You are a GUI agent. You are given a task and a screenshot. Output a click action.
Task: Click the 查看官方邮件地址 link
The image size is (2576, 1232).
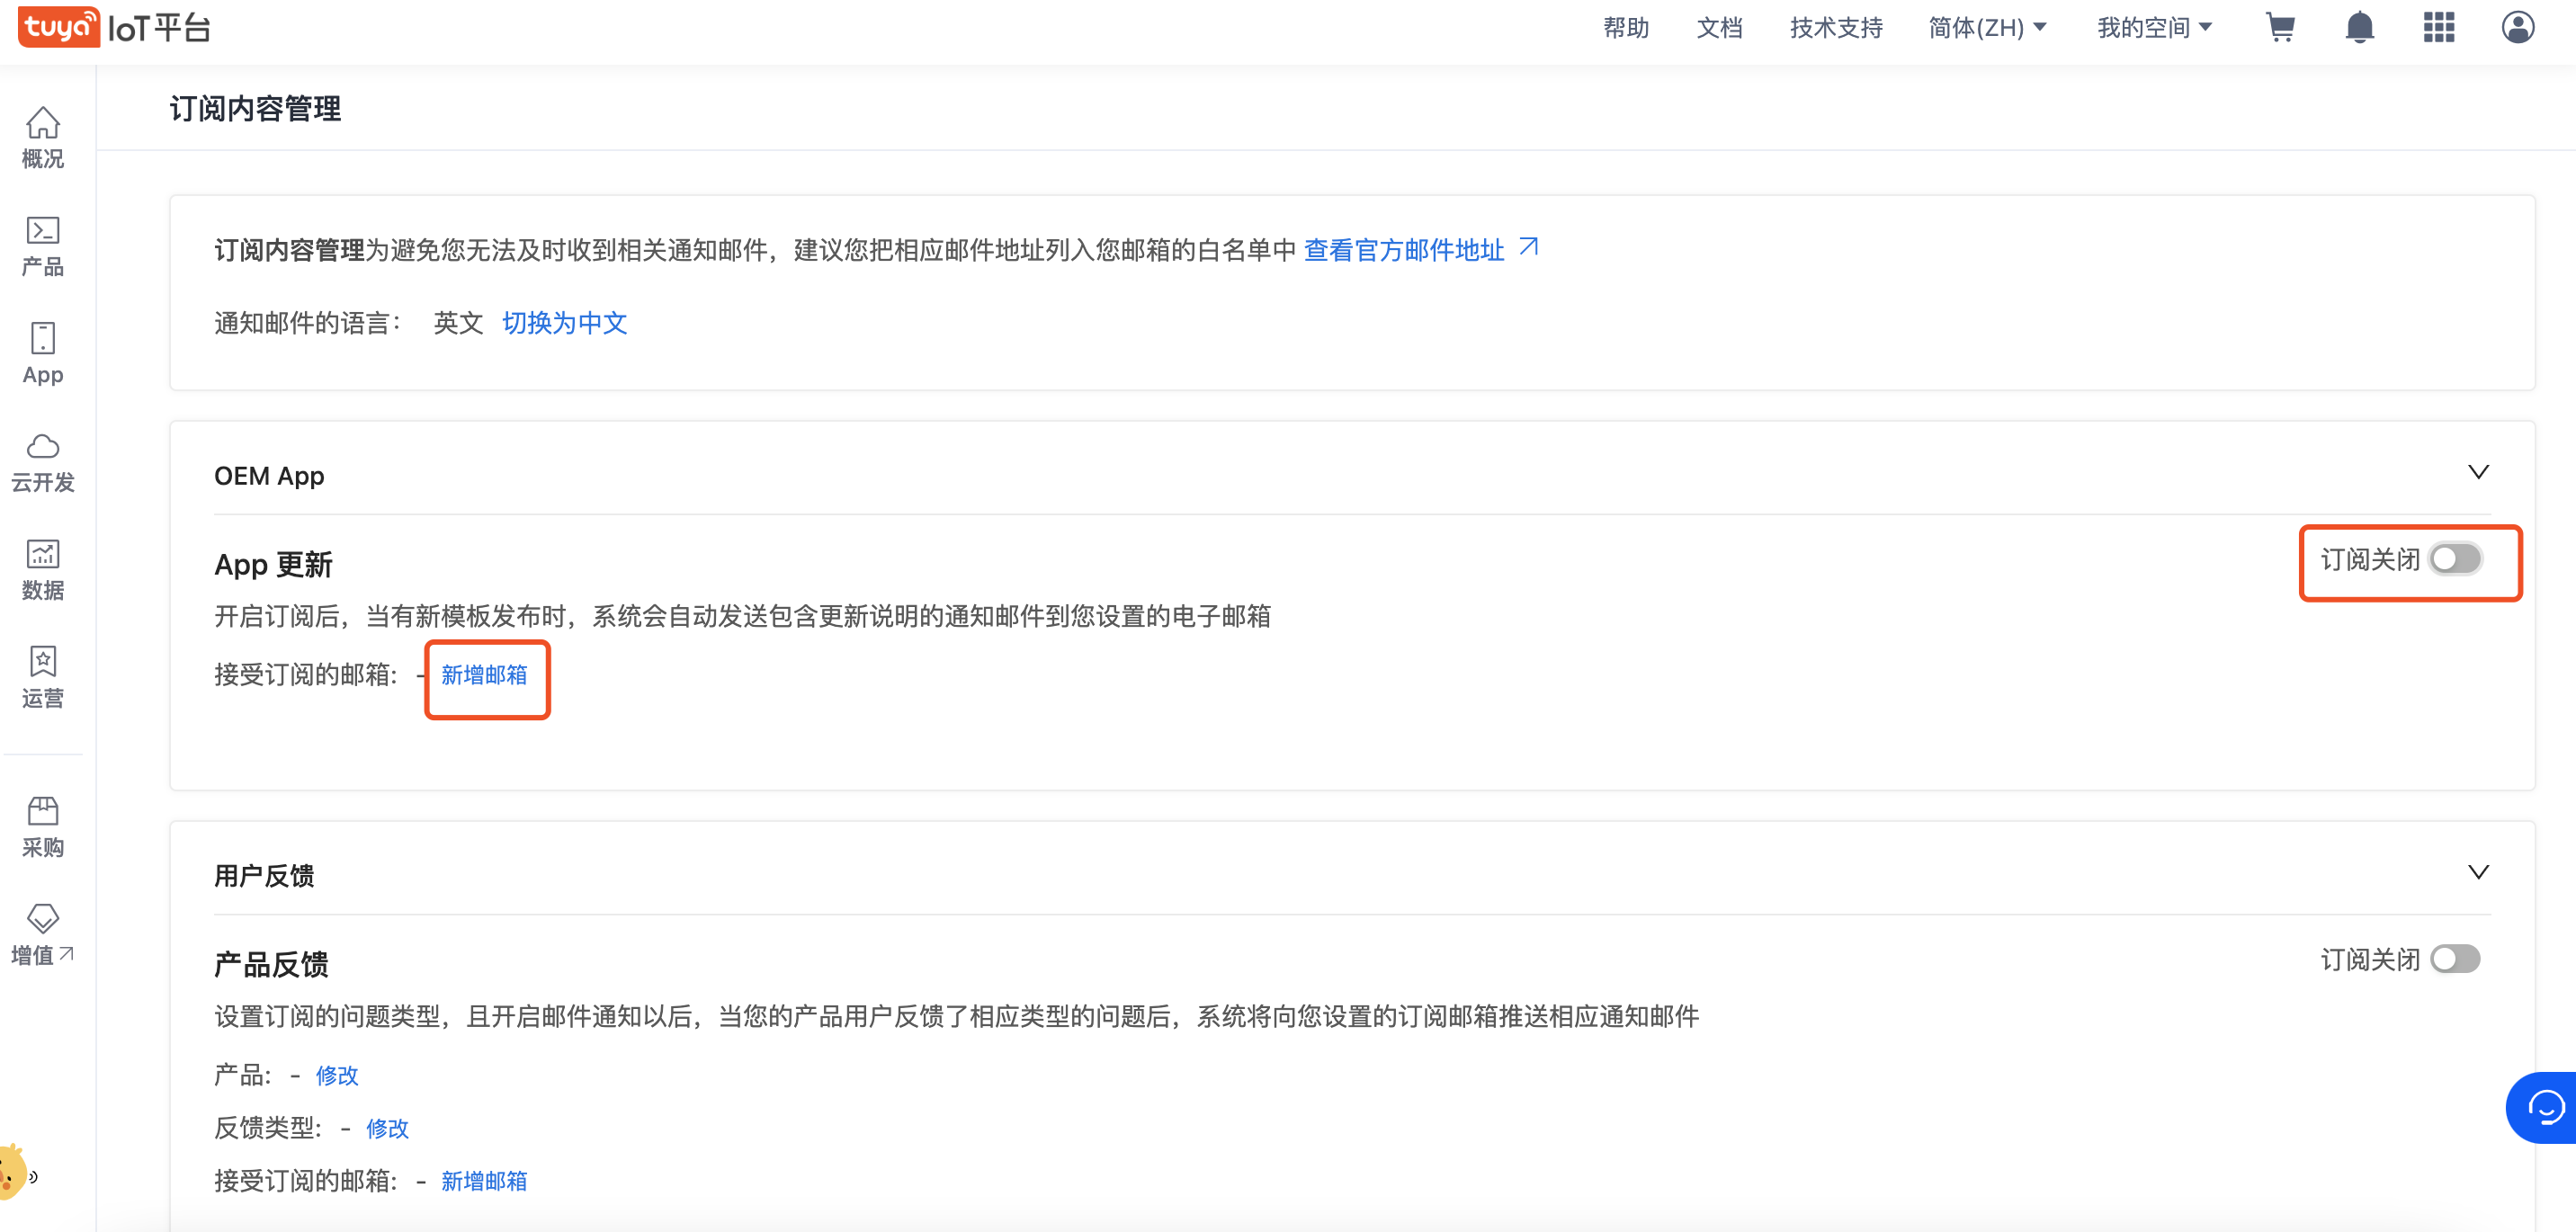(x=1404, y=250)
